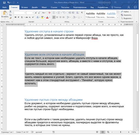Click the Sort icon in Paragraph group

tap(77, 13)
